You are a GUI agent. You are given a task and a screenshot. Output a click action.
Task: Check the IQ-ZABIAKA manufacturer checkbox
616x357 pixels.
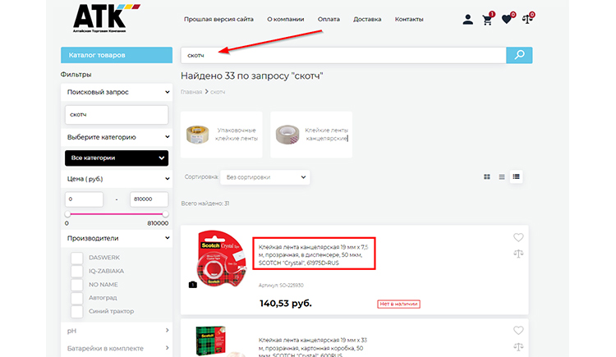(x=76, y=272)
